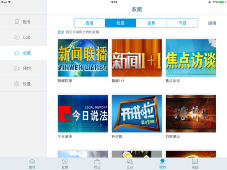Open the 新闻联播 thumbnail
Screen dimensions: 227x170
click(x=83, y=58)
